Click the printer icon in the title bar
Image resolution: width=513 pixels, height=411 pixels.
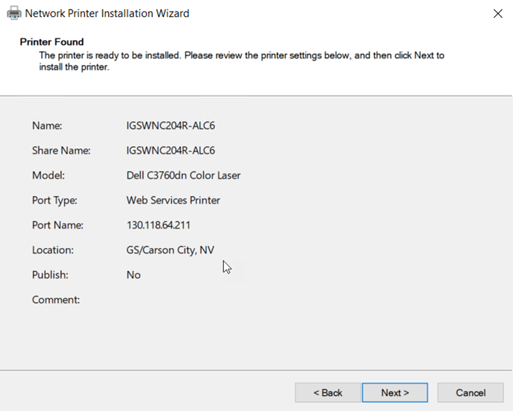[13, 13]
